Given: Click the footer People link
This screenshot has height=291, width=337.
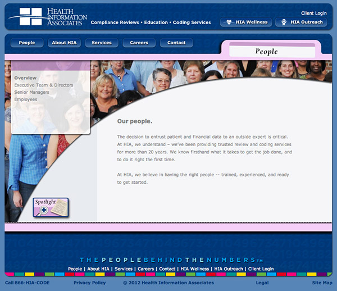Looking at the screenshot, I should click(x=75, y=269).
